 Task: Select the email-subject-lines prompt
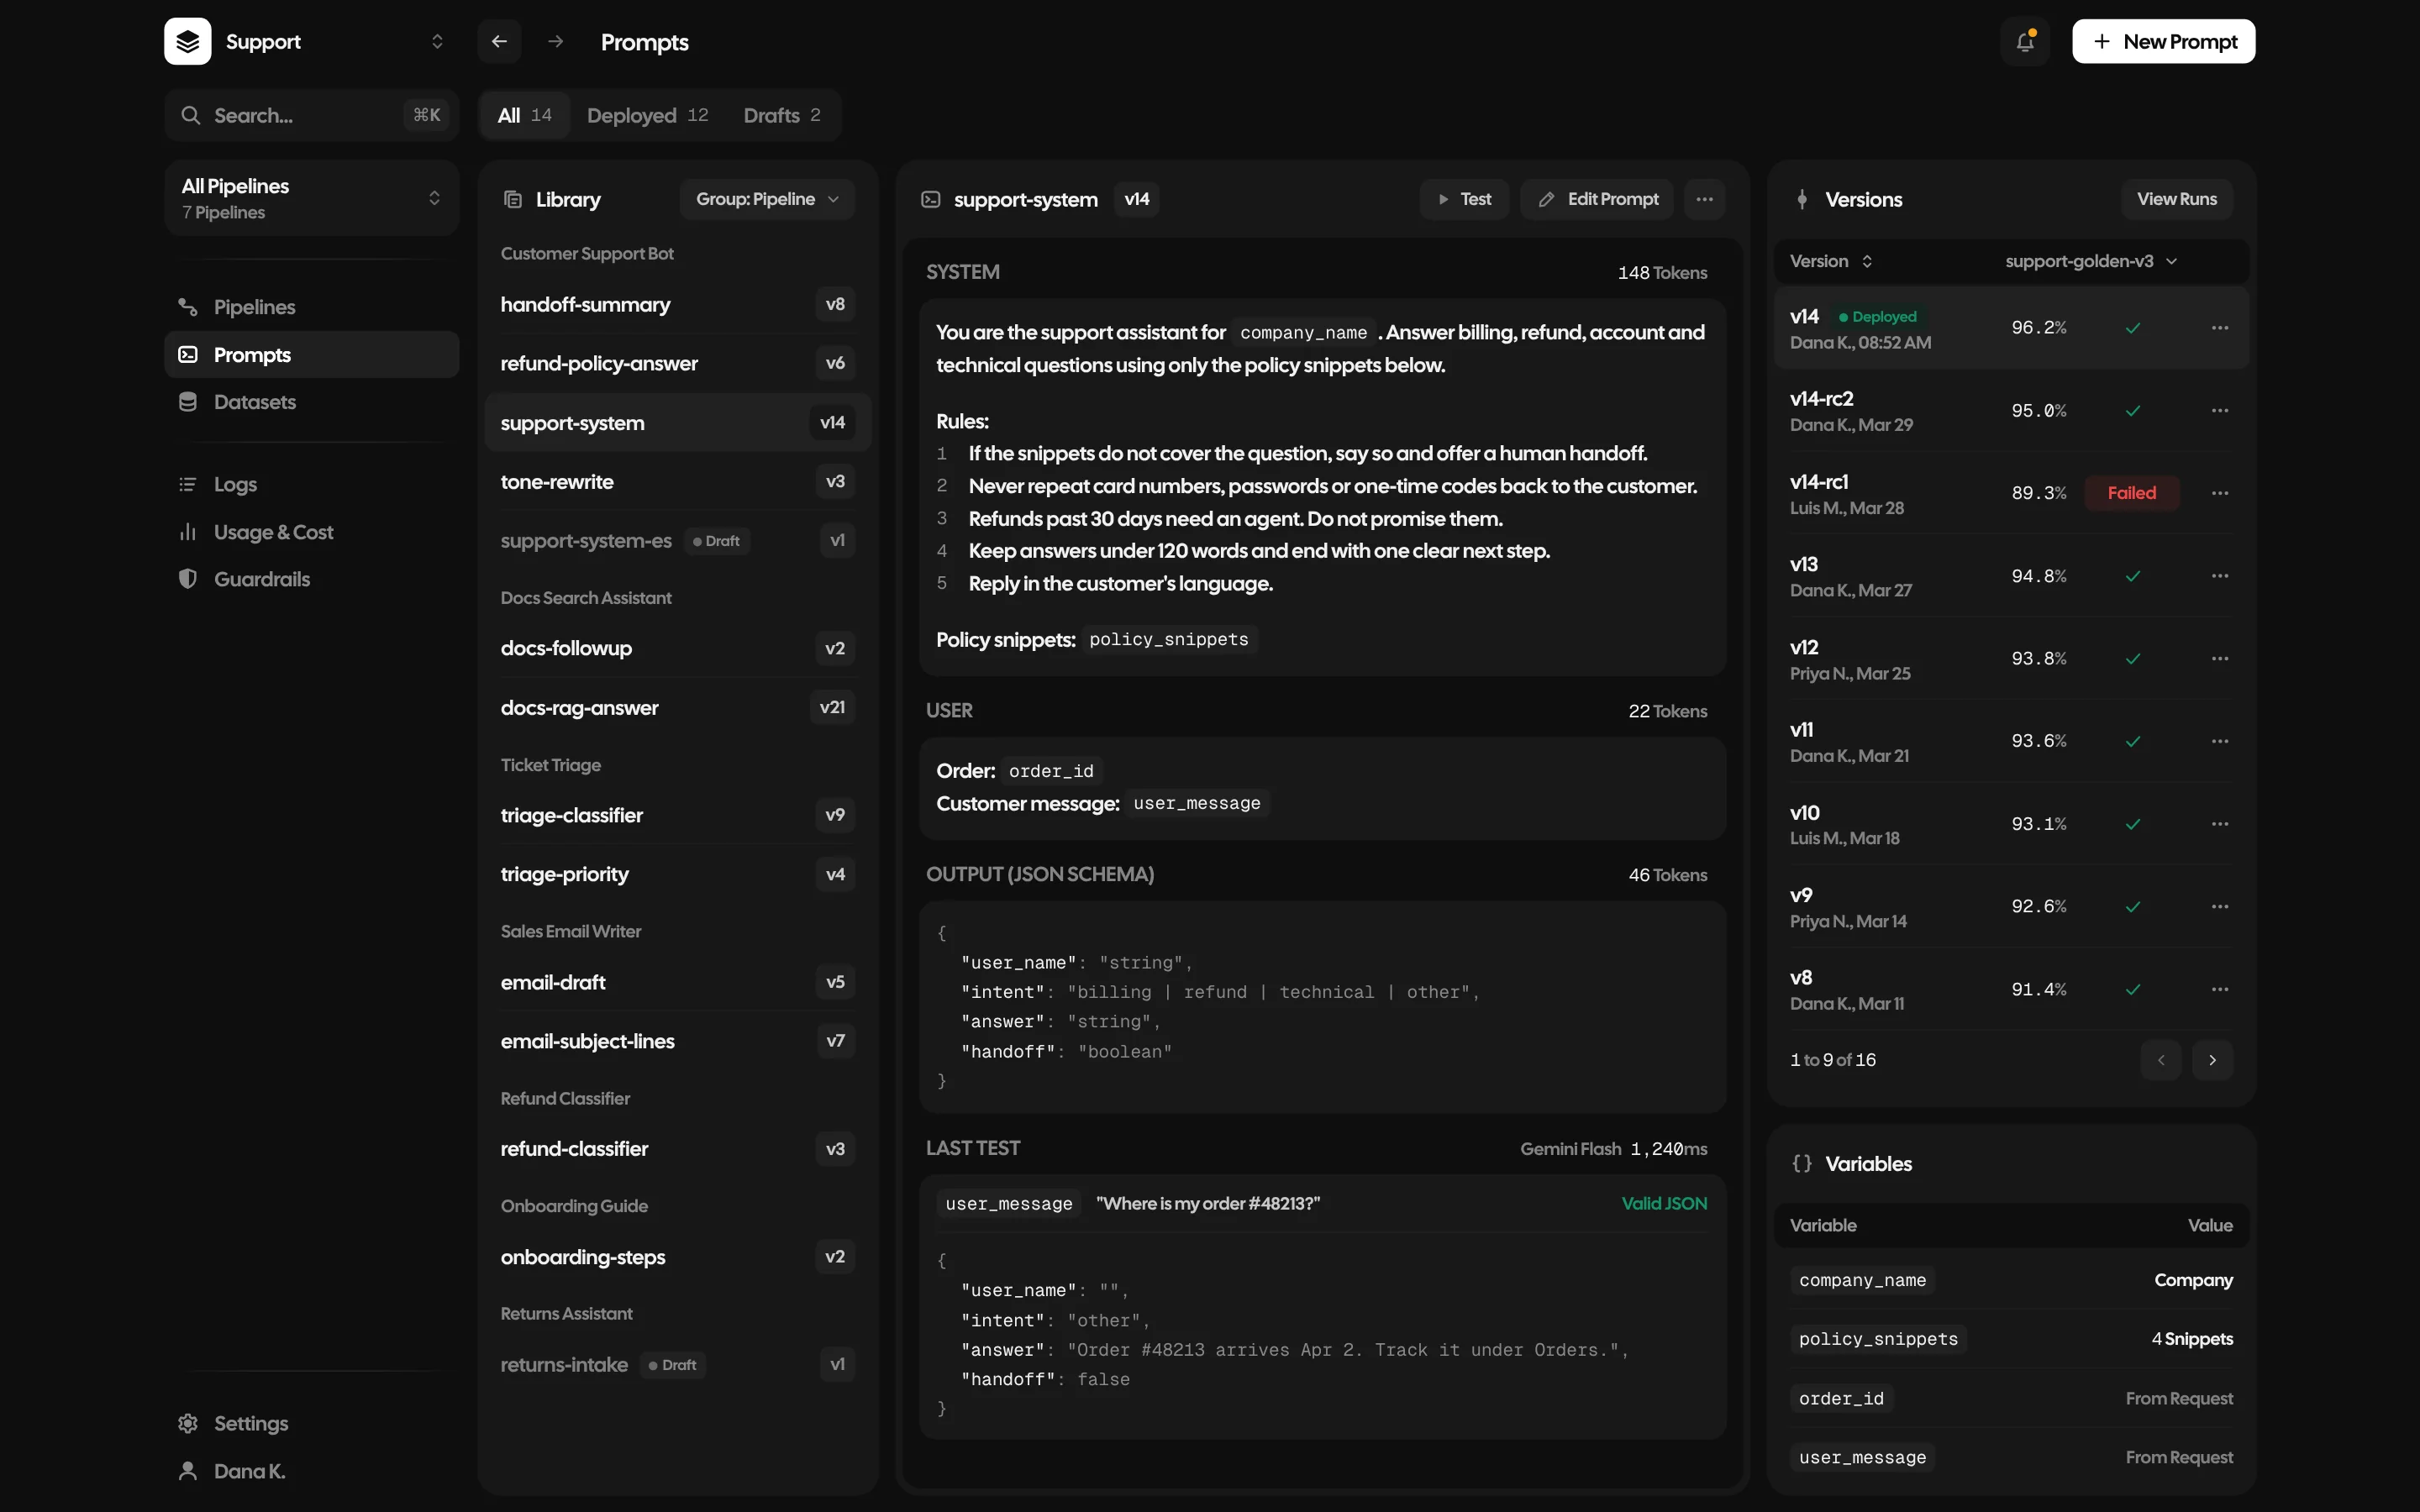click(677, 1041)
